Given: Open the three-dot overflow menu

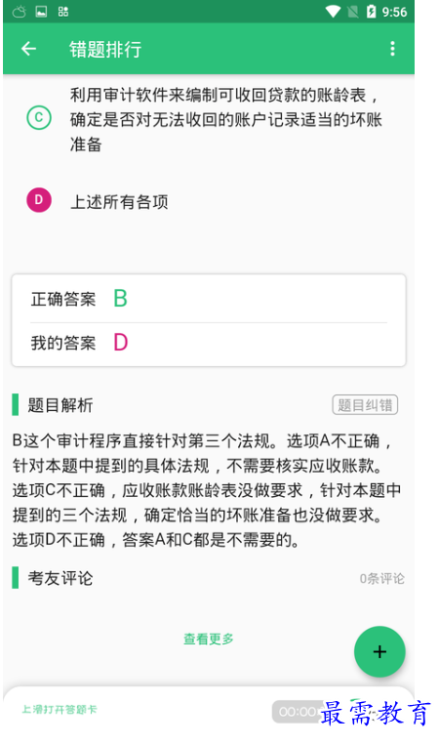Looking at the screenshot, I should point(392,49).
